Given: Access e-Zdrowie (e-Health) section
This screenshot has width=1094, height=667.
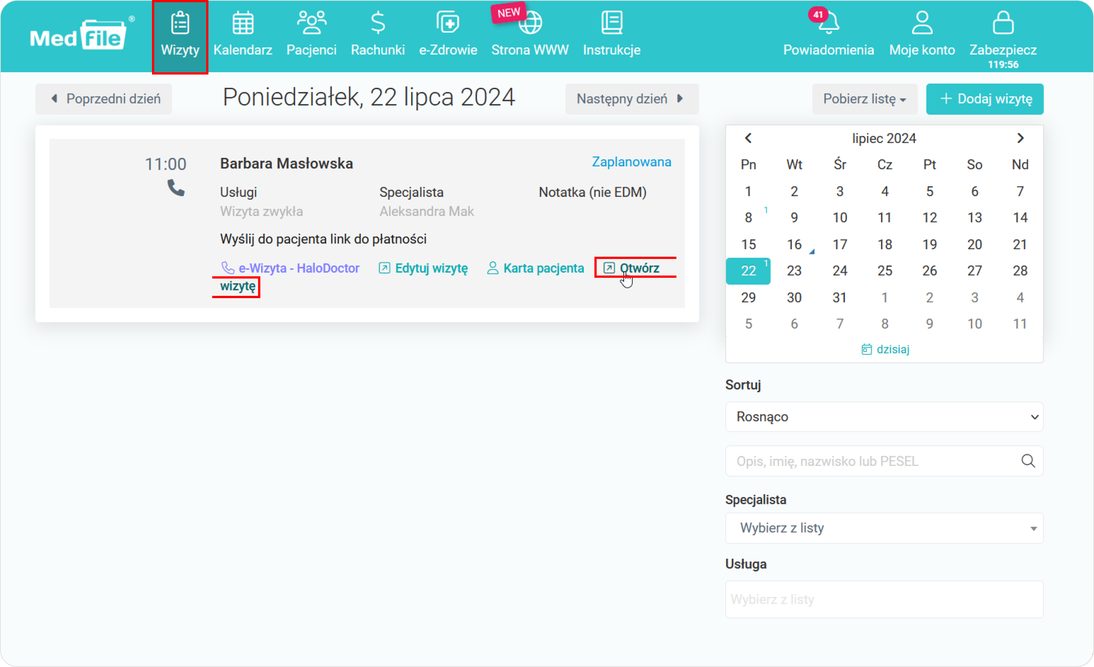Looking at the screenshot, I should [x=447, y=35].
